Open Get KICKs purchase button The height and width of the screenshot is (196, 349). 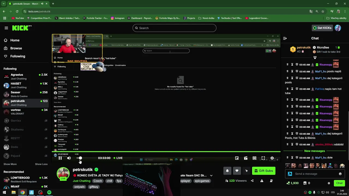(x=322, y=28)
